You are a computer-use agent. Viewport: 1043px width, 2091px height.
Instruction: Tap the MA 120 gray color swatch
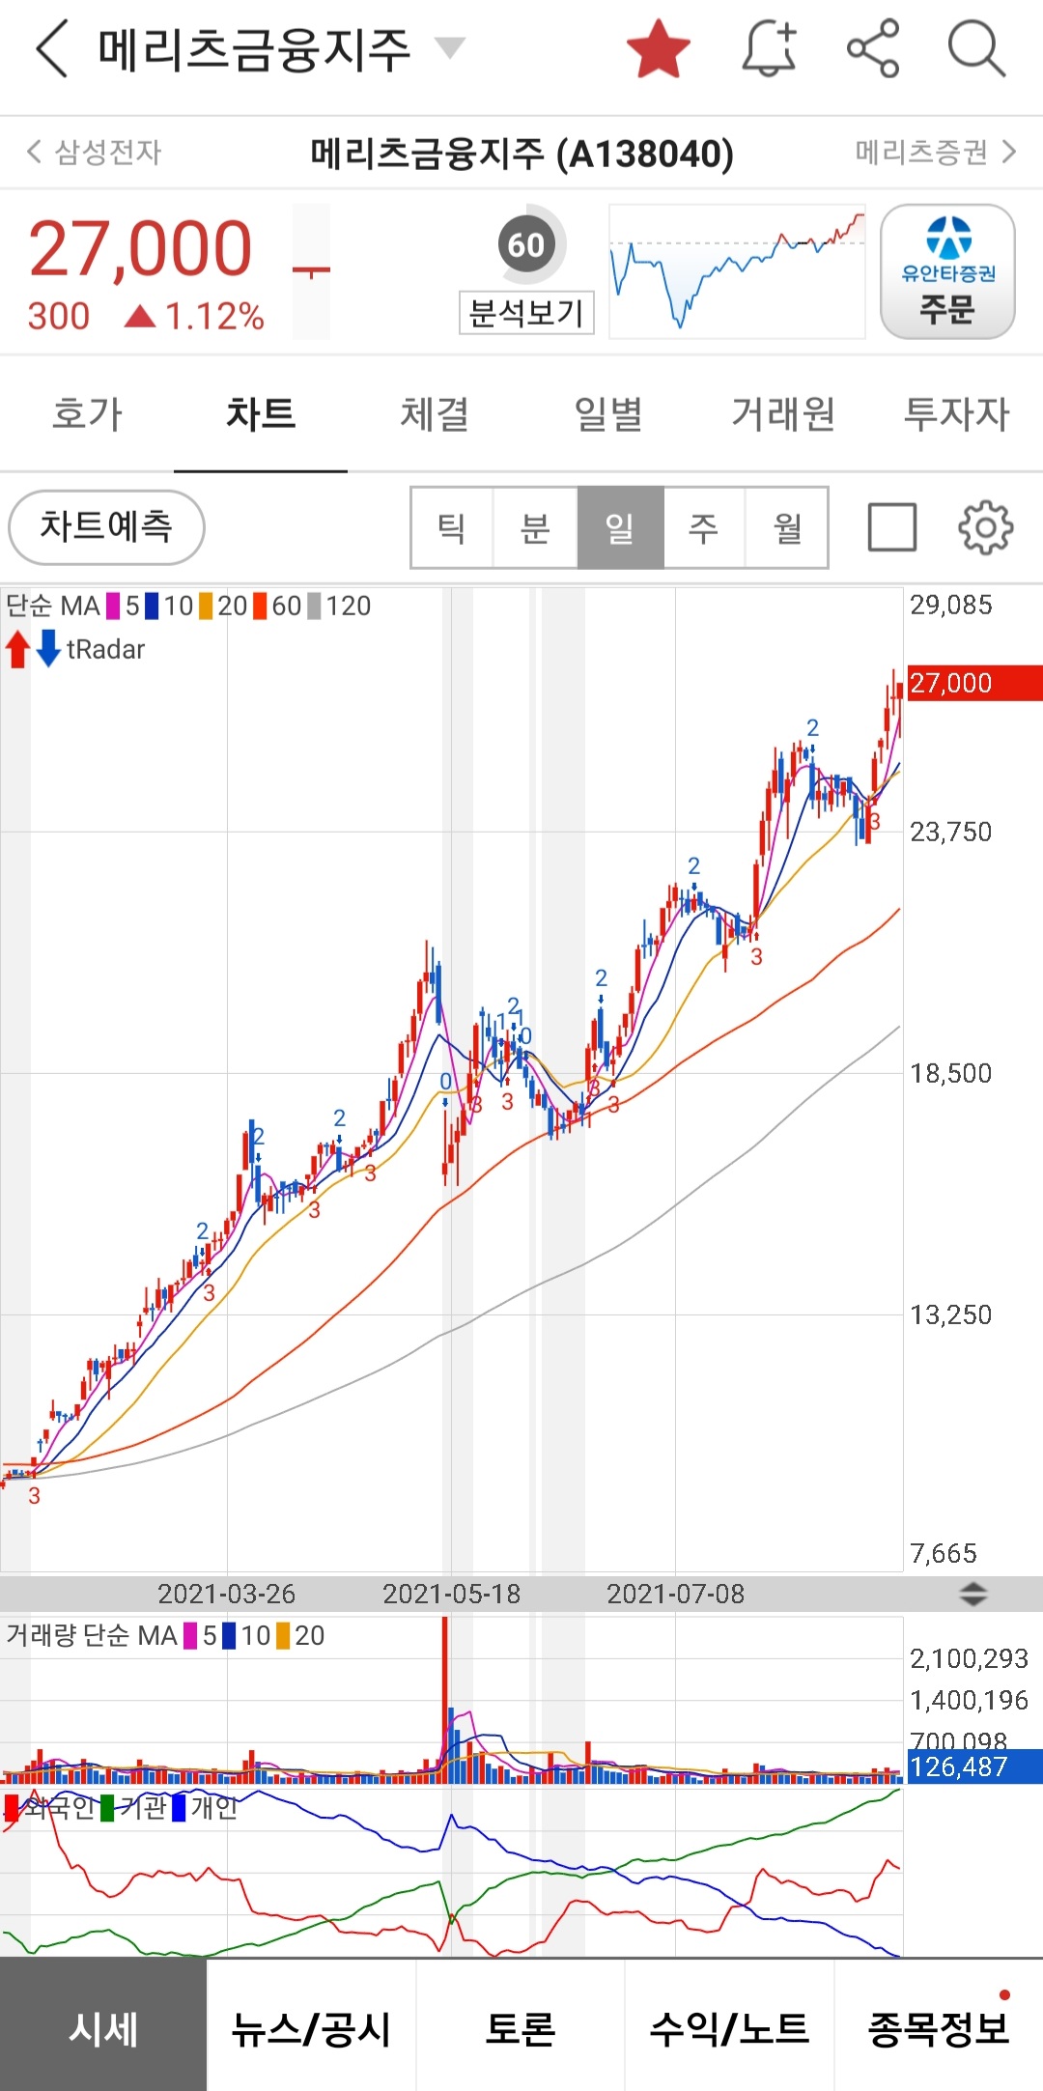(x=314, y=606)
